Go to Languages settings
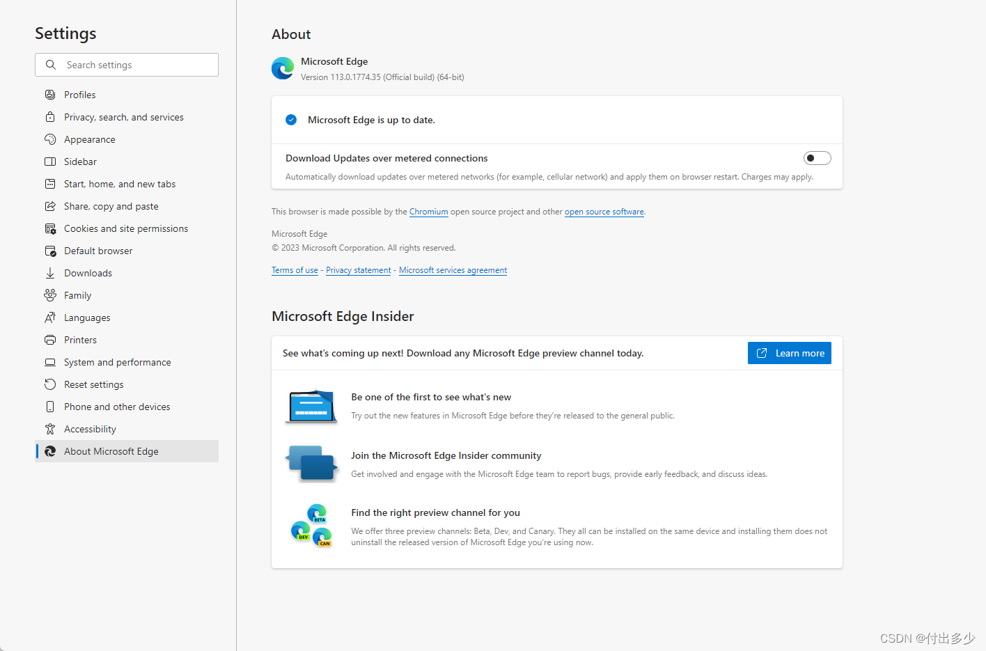 (127, 317)
